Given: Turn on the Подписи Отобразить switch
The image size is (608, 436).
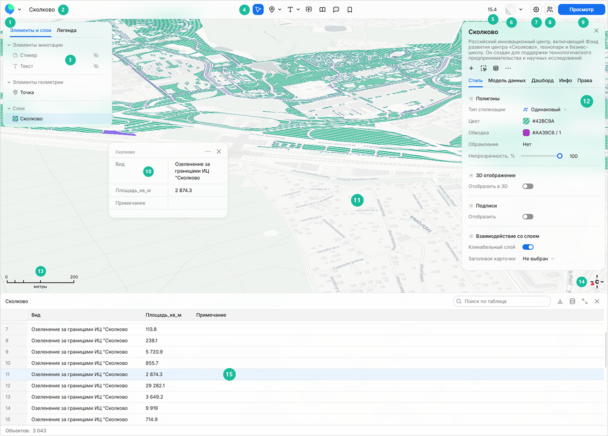Looking at the screenshot, I should [528, 217].
